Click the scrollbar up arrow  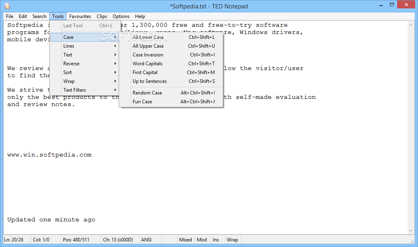[410, 25]
